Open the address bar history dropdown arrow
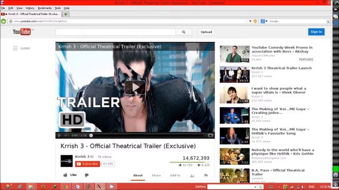The image size is (339, 190). coord(250,21)
